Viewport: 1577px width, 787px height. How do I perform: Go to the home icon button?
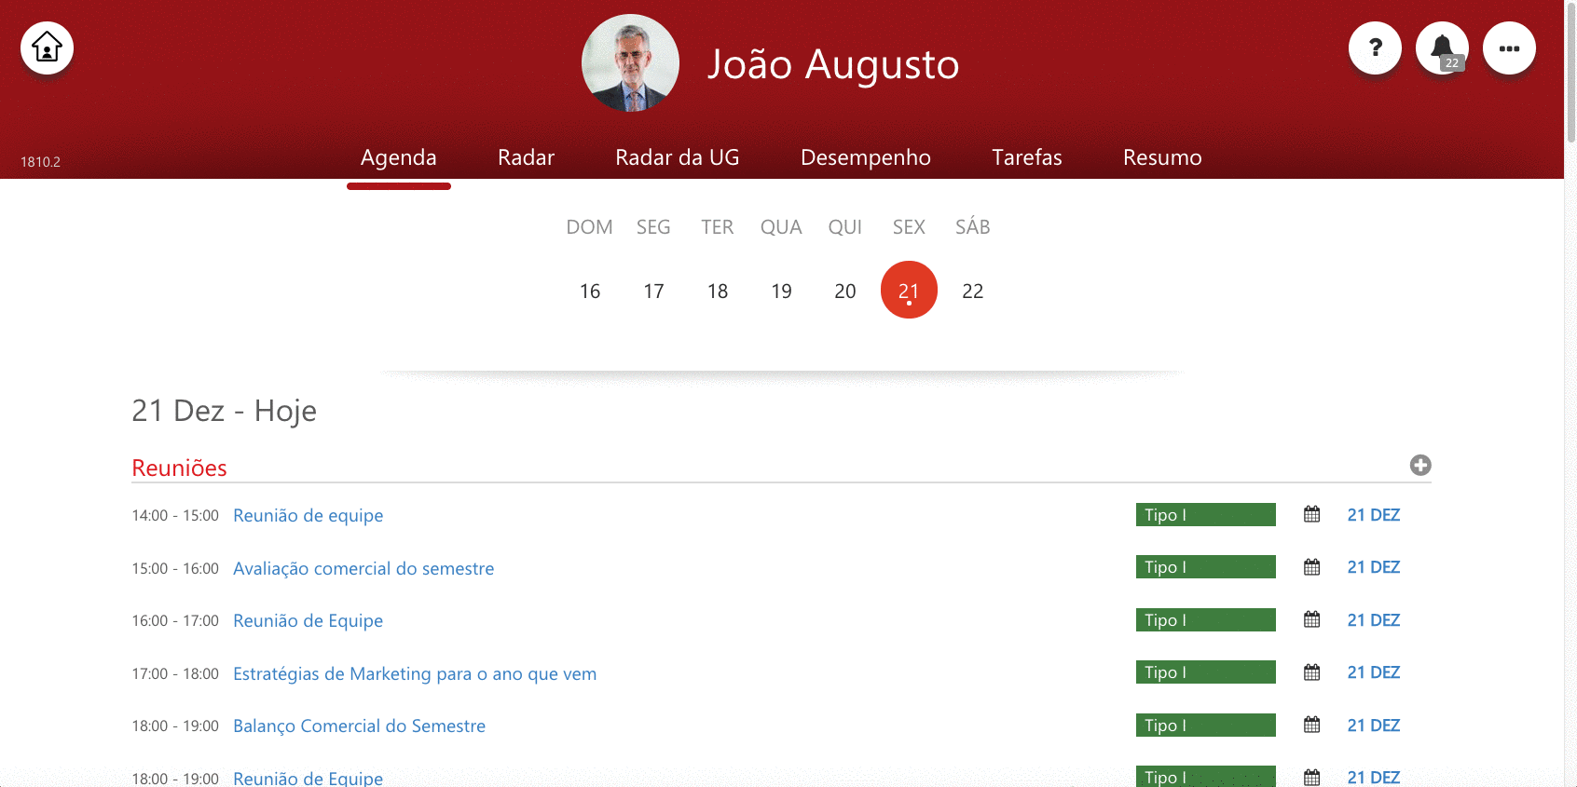[47, 47]
